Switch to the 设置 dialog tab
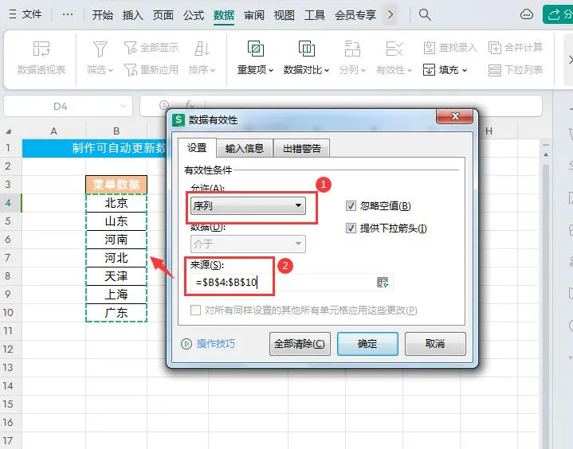The image size is (573, 449). point(197,148)
